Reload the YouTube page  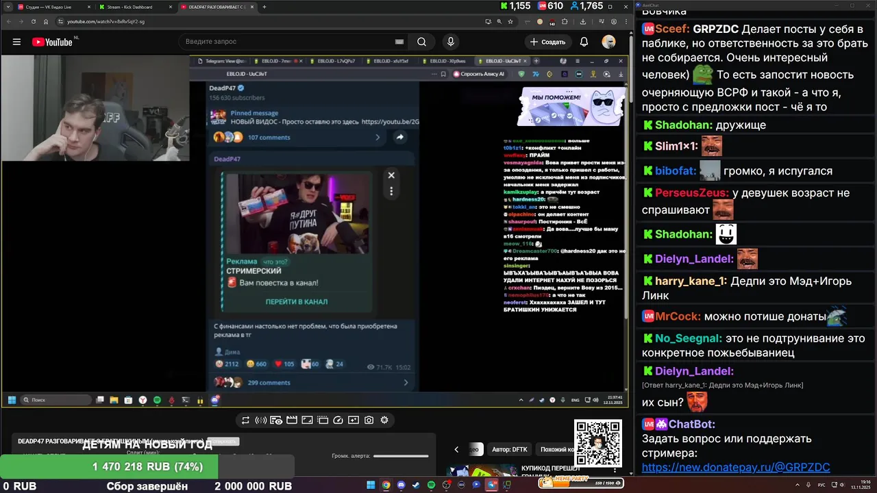tap(33, 21)
